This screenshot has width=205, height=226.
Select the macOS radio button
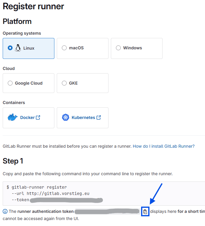point(64,48)
